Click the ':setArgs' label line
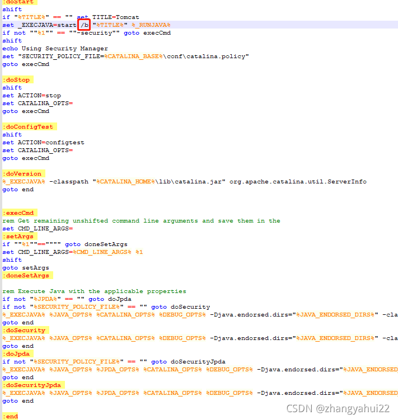The height and width of the screenshot is (420, 398). pos(20,236)
